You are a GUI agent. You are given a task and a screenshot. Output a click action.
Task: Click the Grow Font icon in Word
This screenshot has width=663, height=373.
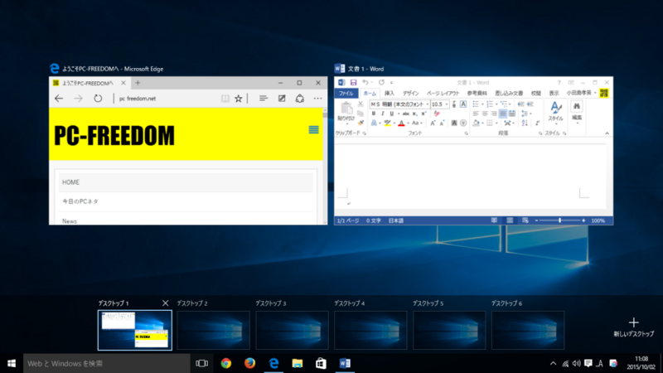(433, 123)
